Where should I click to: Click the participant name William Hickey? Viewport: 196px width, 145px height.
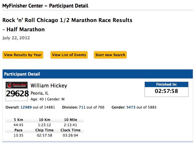click(49, 86)
